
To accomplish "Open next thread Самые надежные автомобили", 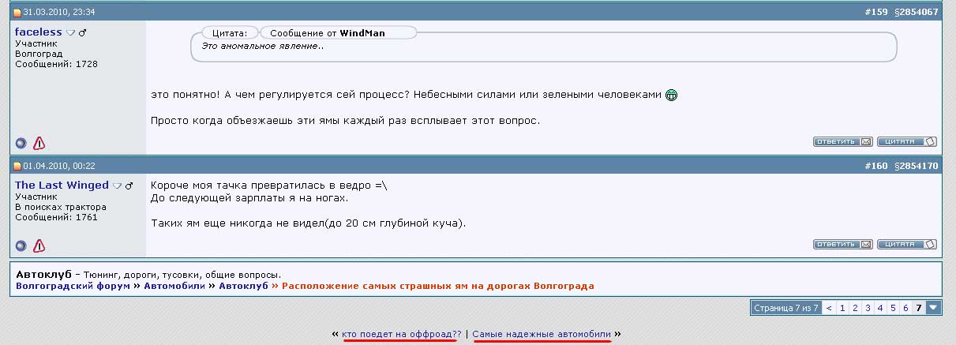I will (x=542, y=334).
